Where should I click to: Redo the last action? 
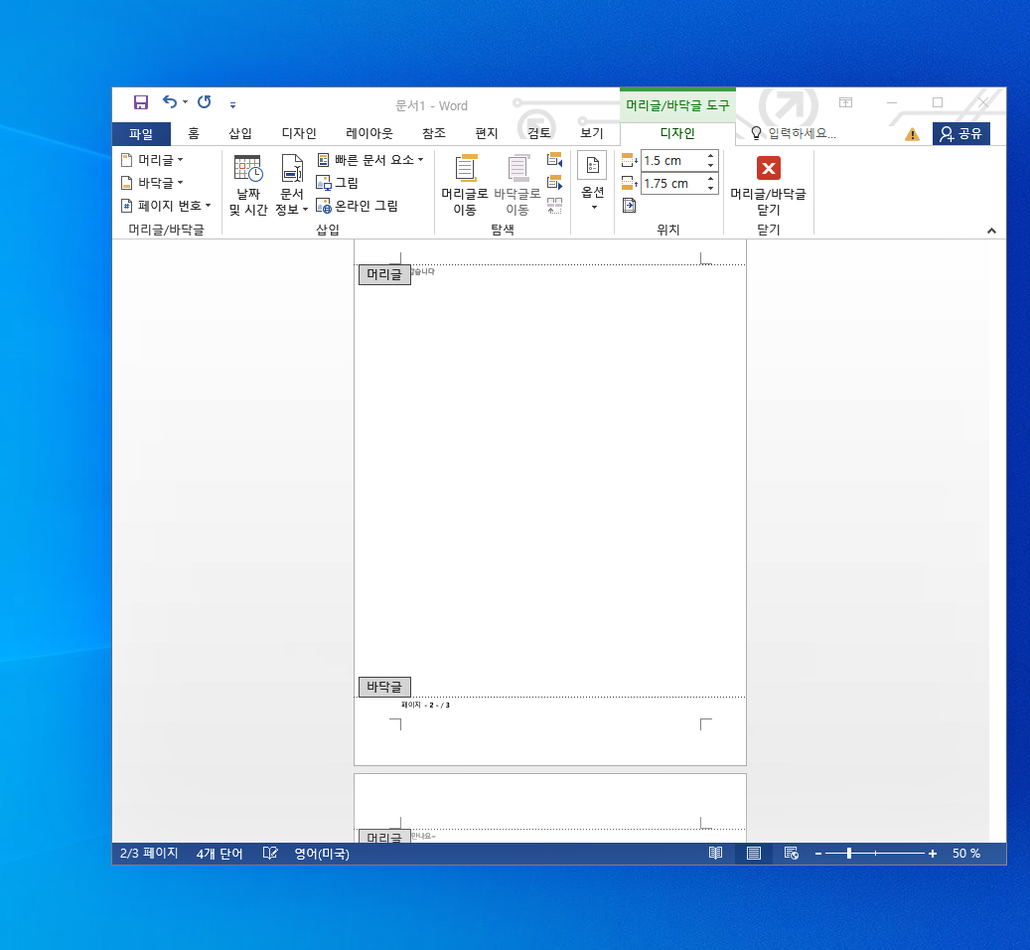click(205, 101)
